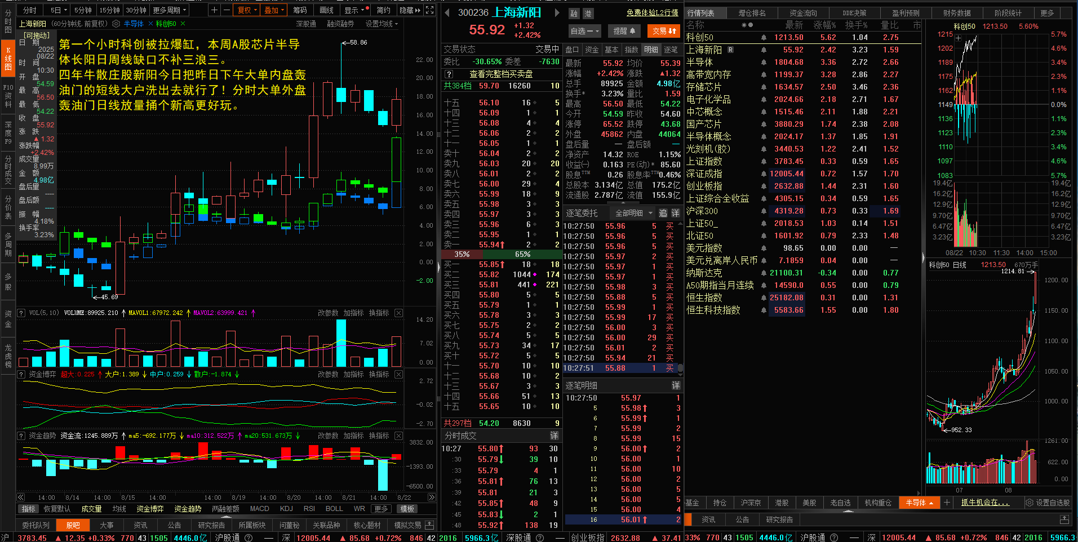The width and height of the screenshot is (1078, 542).
Task: Go to next stock with right arrow
Action: tap(557, 12)
